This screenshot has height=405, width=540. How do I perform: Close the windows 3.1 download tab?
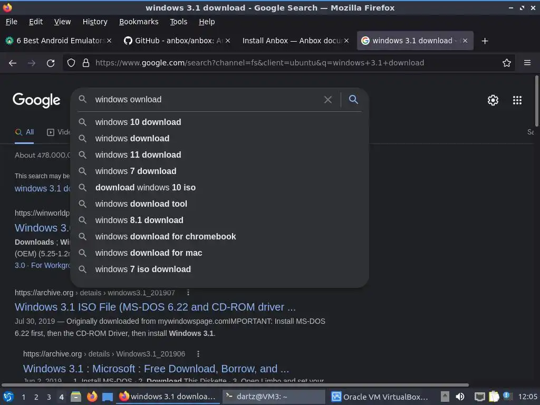(x=465, y=41)
